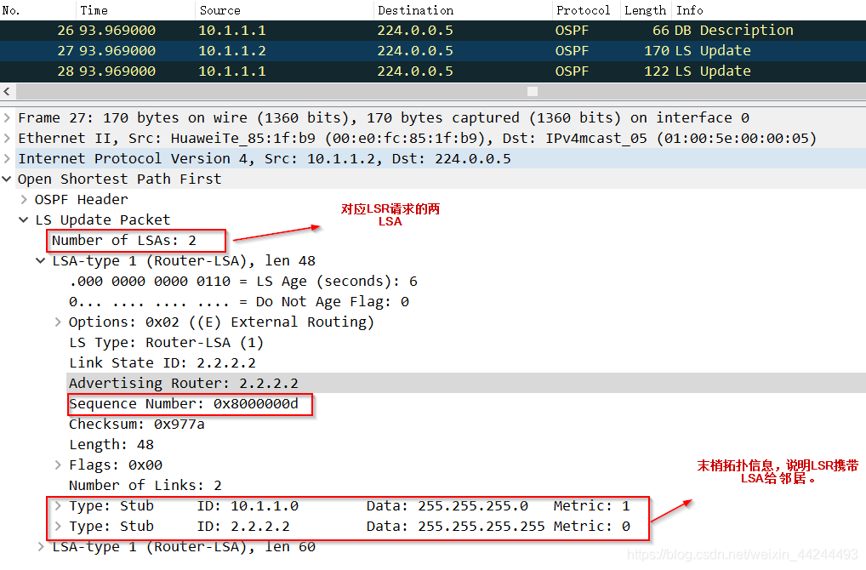Expand the Stub link ID 10.1.1.0

58,506
